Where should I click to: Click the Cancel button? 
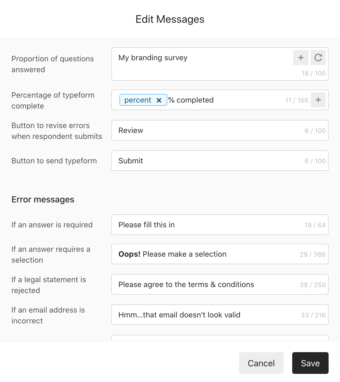click(x=261, y=363)
